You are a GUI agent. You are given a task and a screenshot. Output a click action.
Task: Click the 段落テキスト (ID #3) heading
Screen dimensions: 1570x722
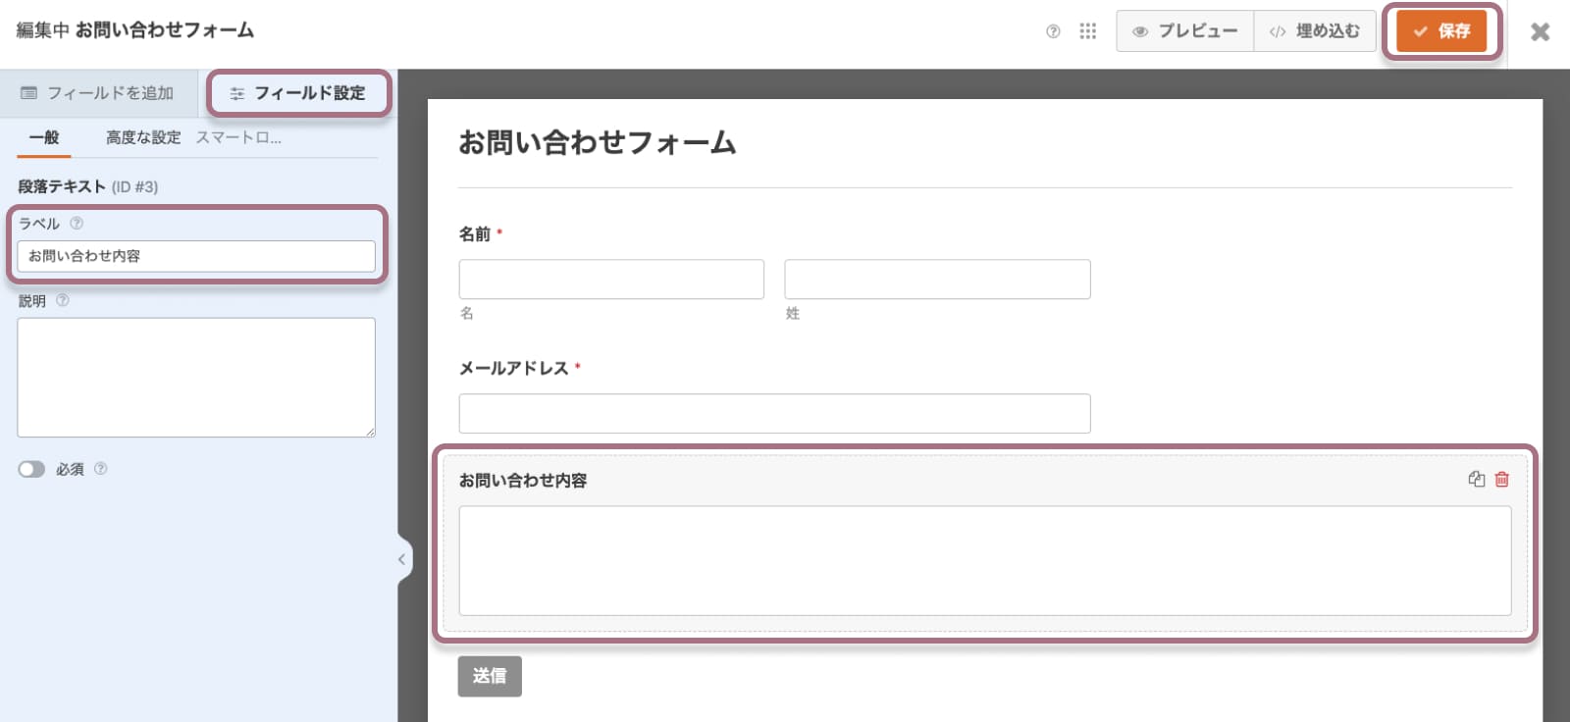point(88,186)
